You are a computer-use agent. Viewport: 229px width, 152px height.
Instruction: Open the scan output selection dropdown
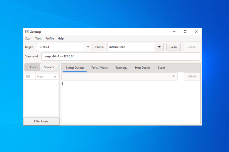pyautogui.click(x=120, y=76)
